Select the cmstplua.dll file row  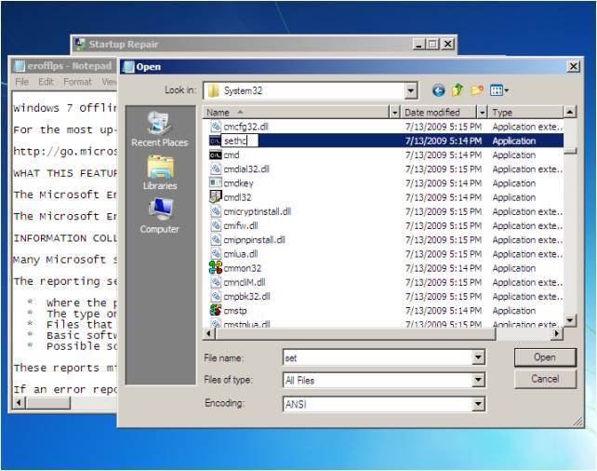(x=383, y=324)
